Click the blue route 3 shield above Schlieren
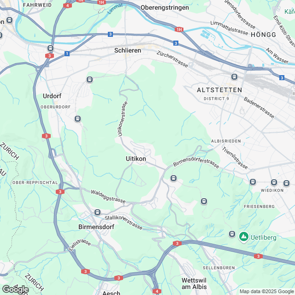 pyautogui.click(x=111, y=34)
